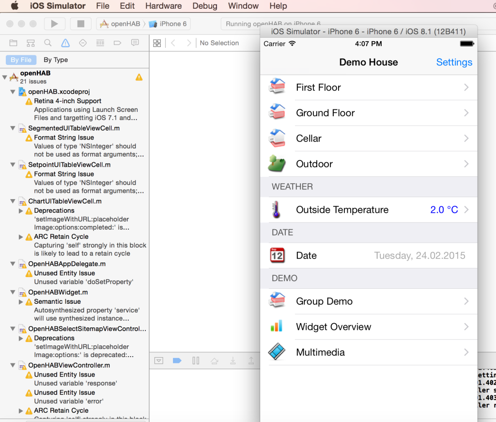The image size is (496, 422).
Task: Open the related items grid icon
Action: click(x=157, y=43)
